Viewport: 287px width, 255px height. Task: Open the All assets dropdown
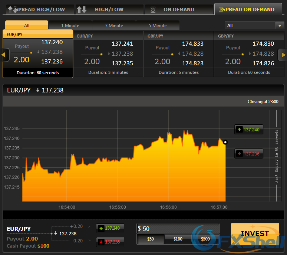254,26
